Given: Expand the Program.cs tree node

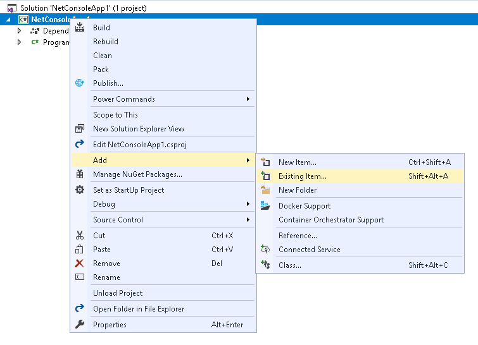Looking at the screenshot, I should click(x=20, y=42).
